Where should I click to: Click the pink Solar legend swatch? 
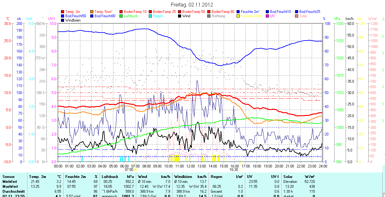(x=297, y=16)
